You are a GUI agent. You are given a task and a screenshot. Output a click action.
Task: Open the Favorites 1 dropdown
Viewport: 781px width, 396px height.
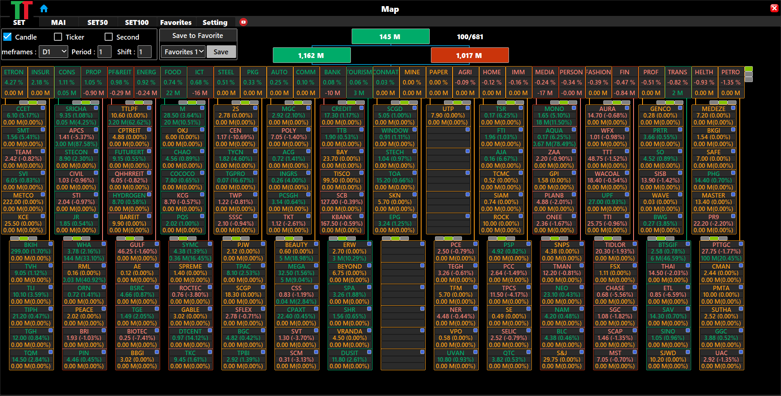(183, 52)
